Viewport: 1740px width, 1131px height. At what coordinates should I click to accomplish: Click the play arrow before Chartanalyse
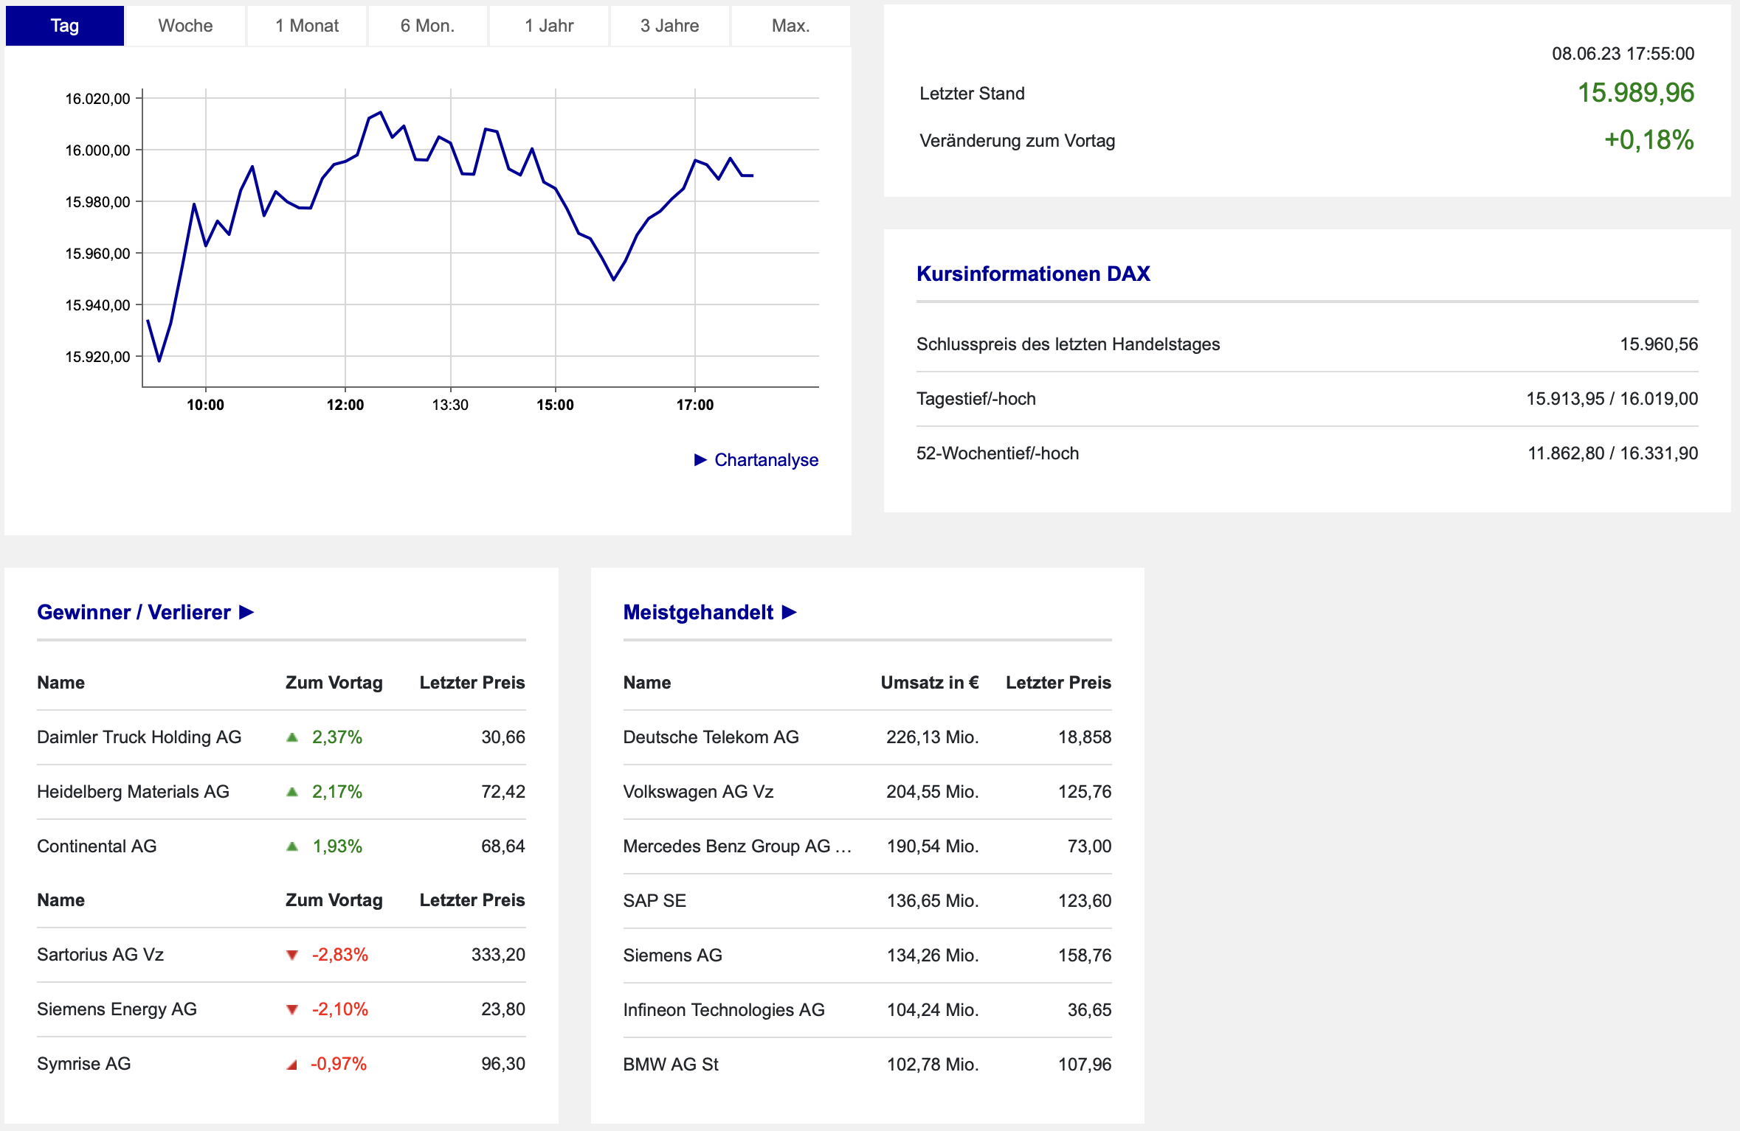700,460
